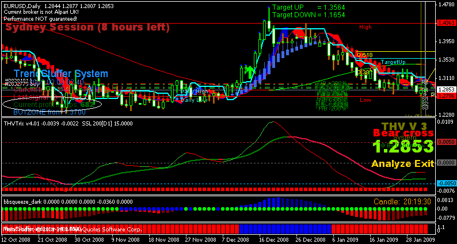Click the red 1.2706 price tag

click(445, 96)
